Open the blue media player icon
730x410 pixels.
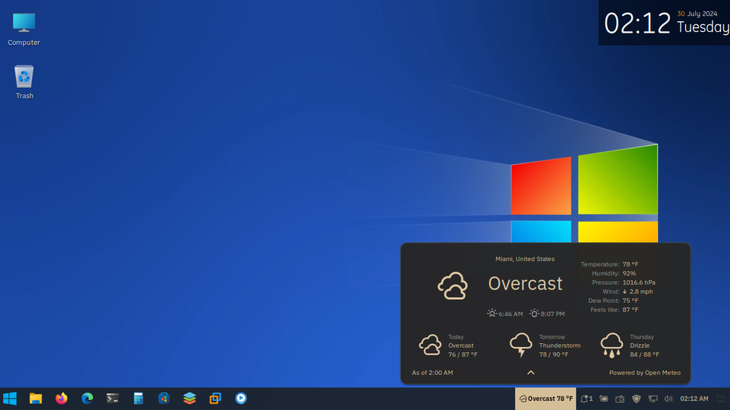point(241,398)
